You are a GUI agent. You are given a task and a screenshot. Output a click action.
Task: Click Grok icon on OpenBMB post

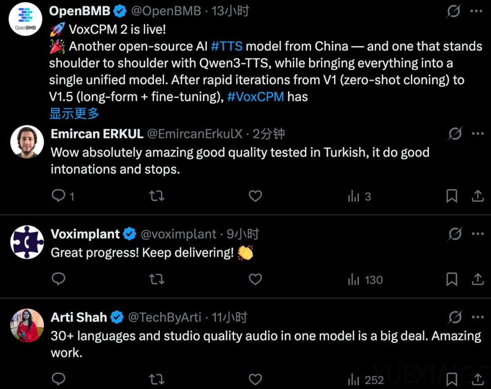[x=453, y=11]
